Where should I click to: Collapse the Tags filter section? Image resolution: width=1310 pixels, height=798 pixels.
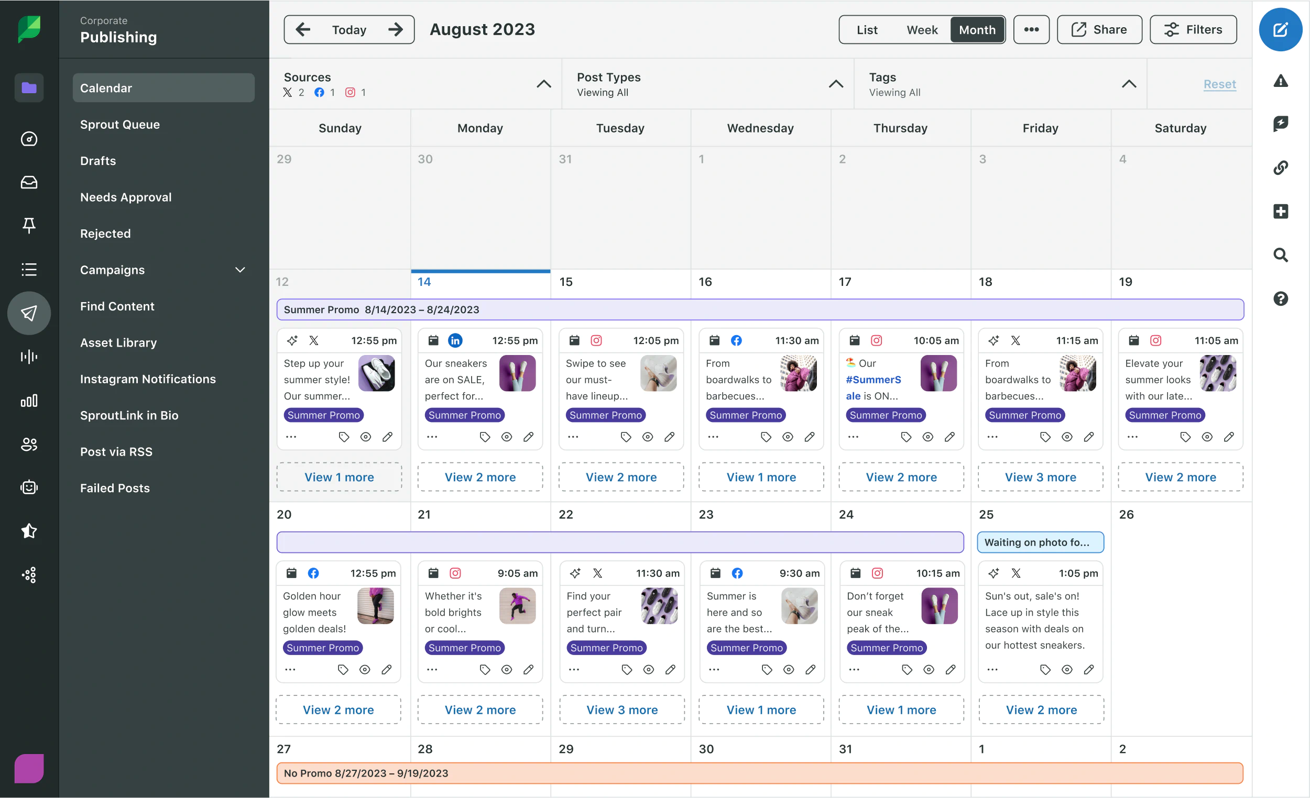pyautogui.click(x=1129, y=83)
